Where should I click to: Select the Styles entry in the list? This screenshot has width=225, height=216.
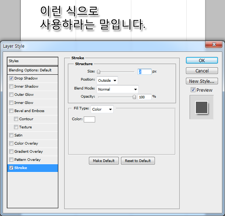pyautogui.click(x=32, y=61)
